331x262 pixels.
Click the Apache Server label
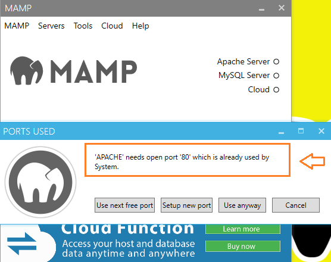[243, 62]
